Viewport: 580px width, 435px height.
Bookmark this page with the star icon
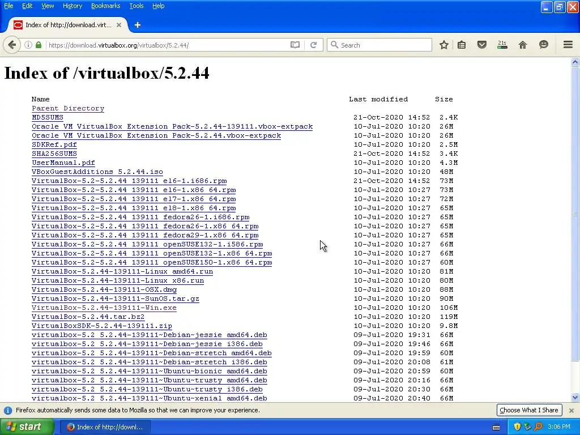[444, 45]
